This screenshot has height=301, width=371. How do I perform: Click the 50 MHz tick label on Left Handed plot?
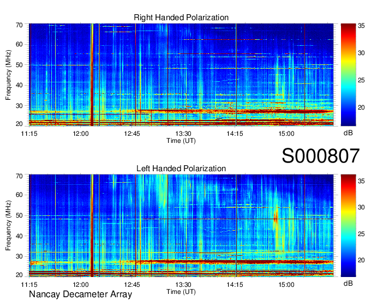tap(19, 215)
